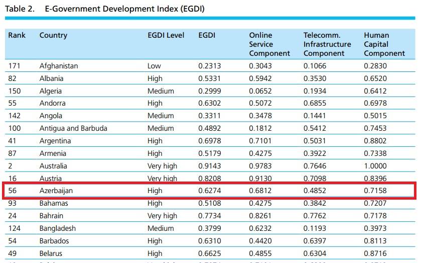
Task: Select rank 171 in the first row
Action: pyautogui.click(x=15, y=66)
